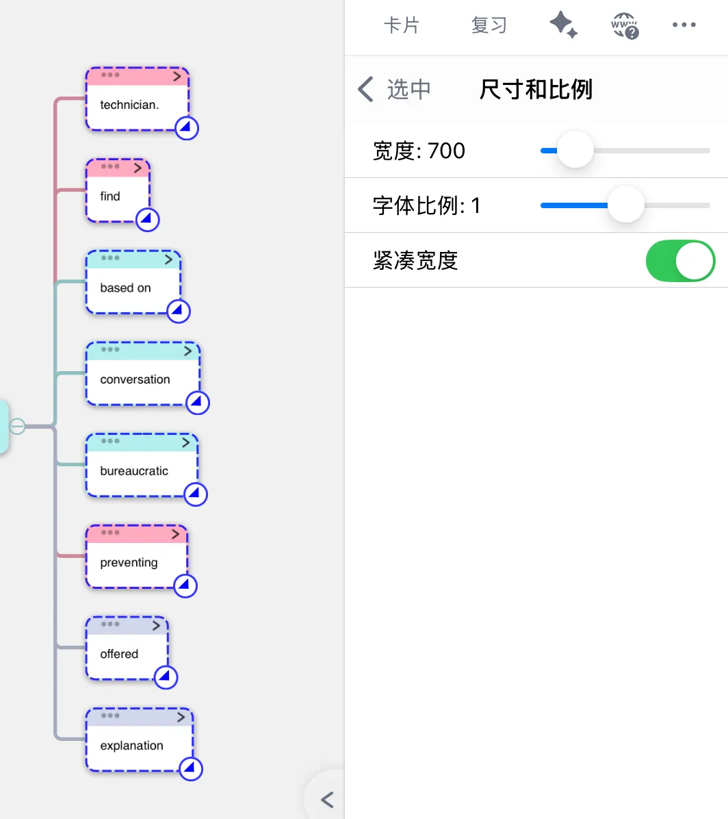Screen dimensions: 728x819
Task: Switch to the 复习 tab
Action: tap(489, 25)
